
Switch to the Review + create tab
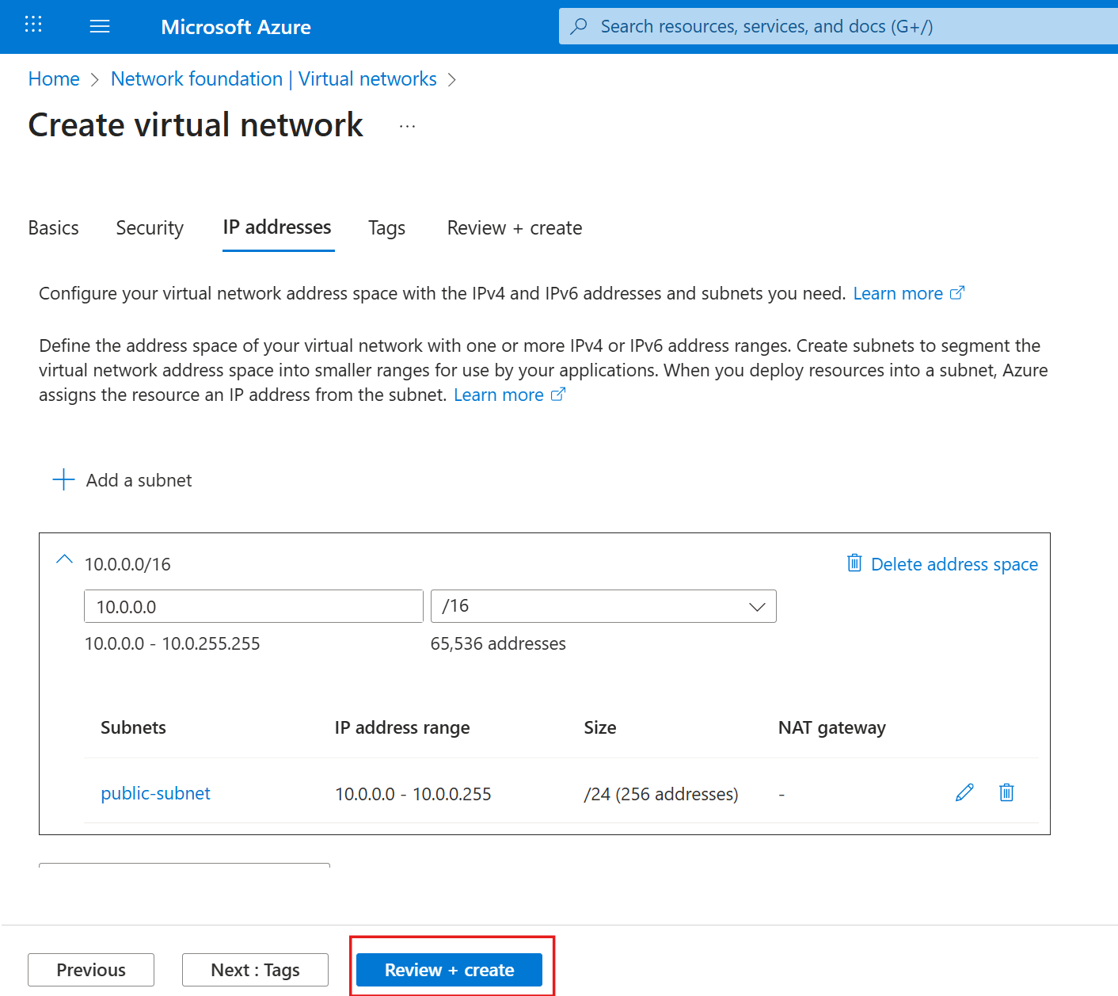tap(514, 227)
